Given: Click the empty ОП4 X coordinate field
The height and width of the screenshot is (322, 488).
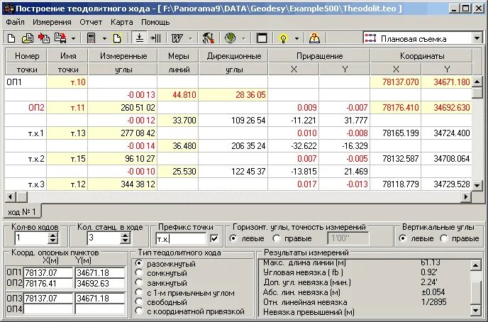Looking at the screenshot, I should (x=48, y=309).
